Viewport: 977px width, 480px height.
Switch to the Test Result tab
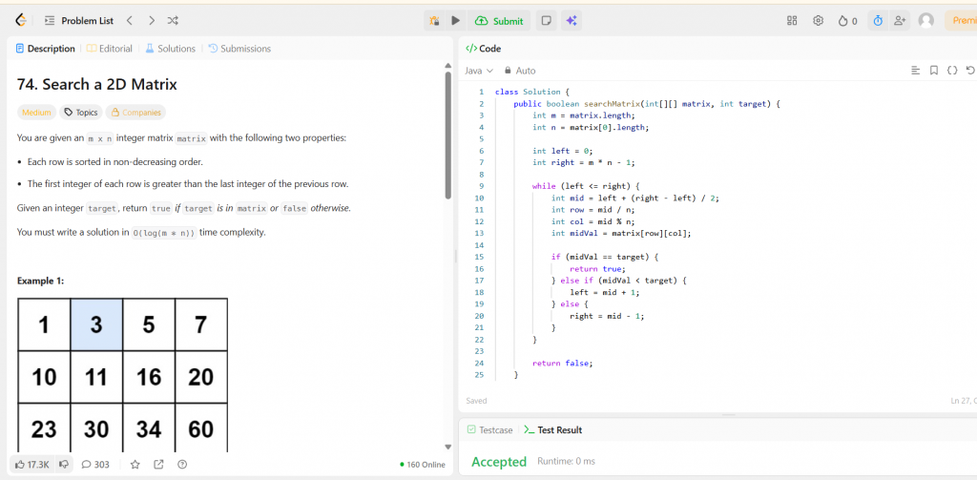point(552,430)
